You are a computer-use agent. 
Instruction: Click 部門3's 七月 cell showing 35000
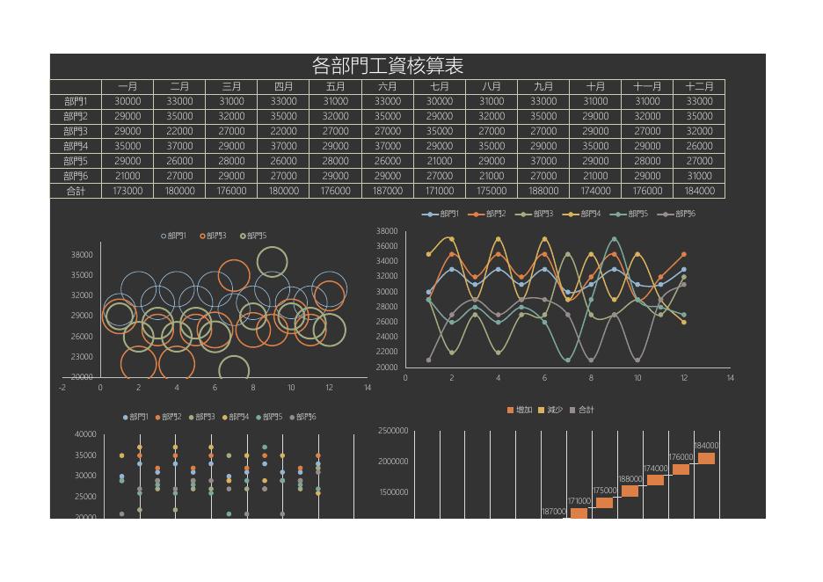click(440, 131)
